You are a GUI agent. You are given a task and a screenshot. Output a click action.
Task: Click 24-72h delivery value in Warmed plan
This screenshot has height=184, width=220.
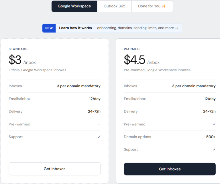pyautogui.click(x=209, y=111)
